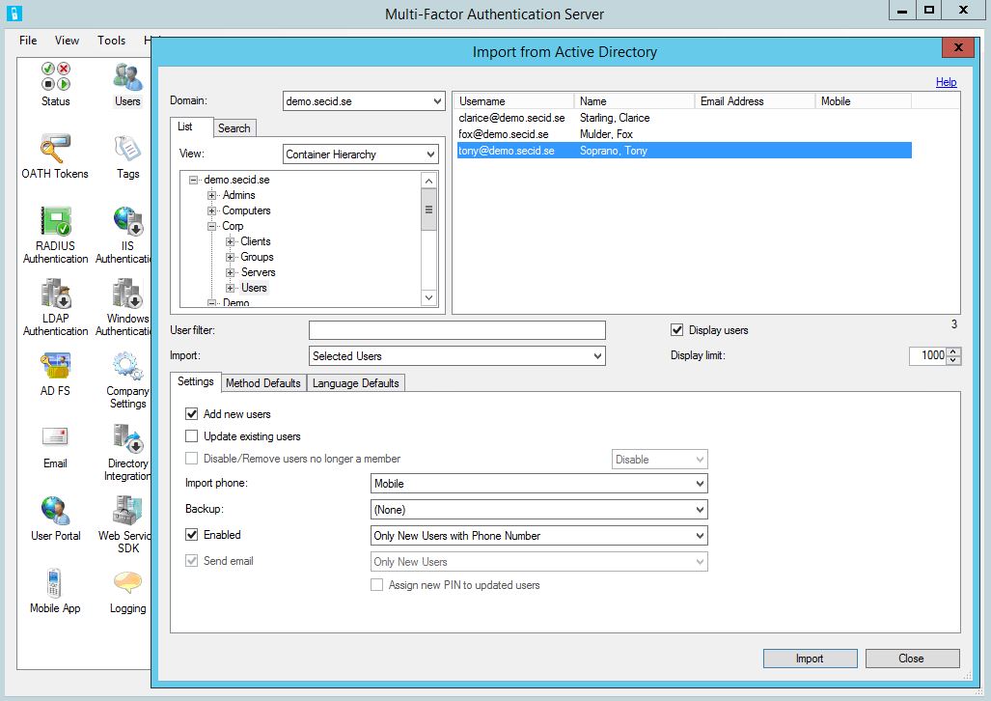Expand the Admins tree node
Image resolution: width=991 pixels, height=701 pixels.
tap(211, 195)
